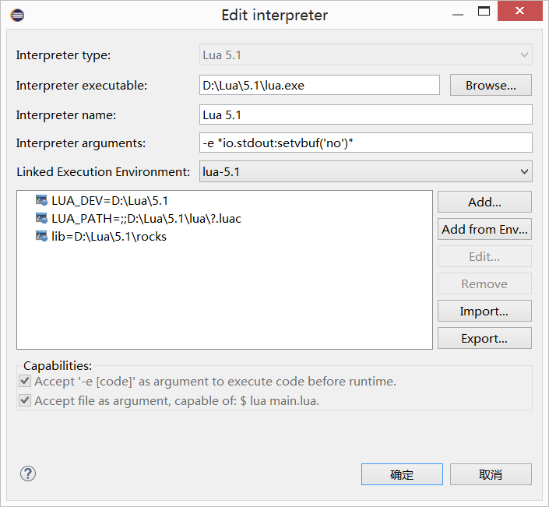The height and width of the screenshot is (507, 549).
Task: Select the LUA_PATH environment variable entry
Action: (146, 219)
